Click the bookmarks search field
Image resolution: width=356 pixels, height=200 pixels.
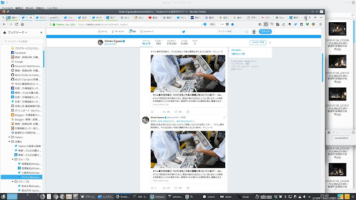tap(23, 41)
